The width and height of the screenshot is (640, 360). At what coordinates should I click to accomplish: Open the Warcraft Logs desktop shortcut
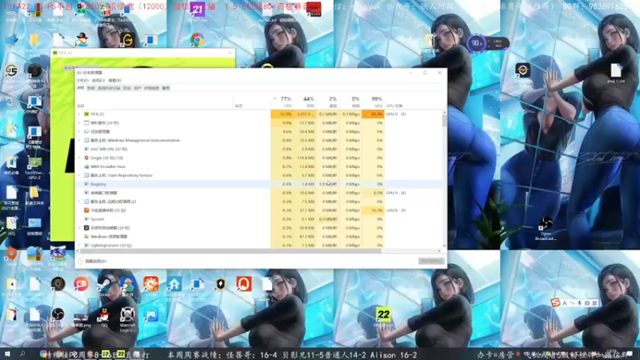click(x=127, y=318)
